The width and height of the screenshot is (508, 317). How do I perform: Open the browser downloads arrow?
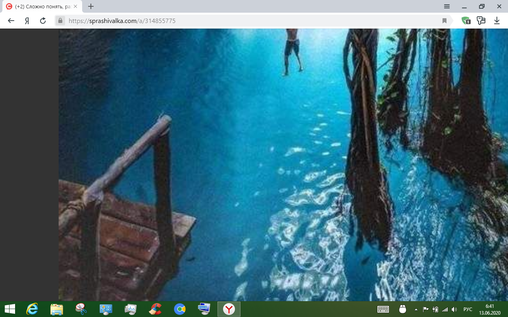tap(496, 21)
